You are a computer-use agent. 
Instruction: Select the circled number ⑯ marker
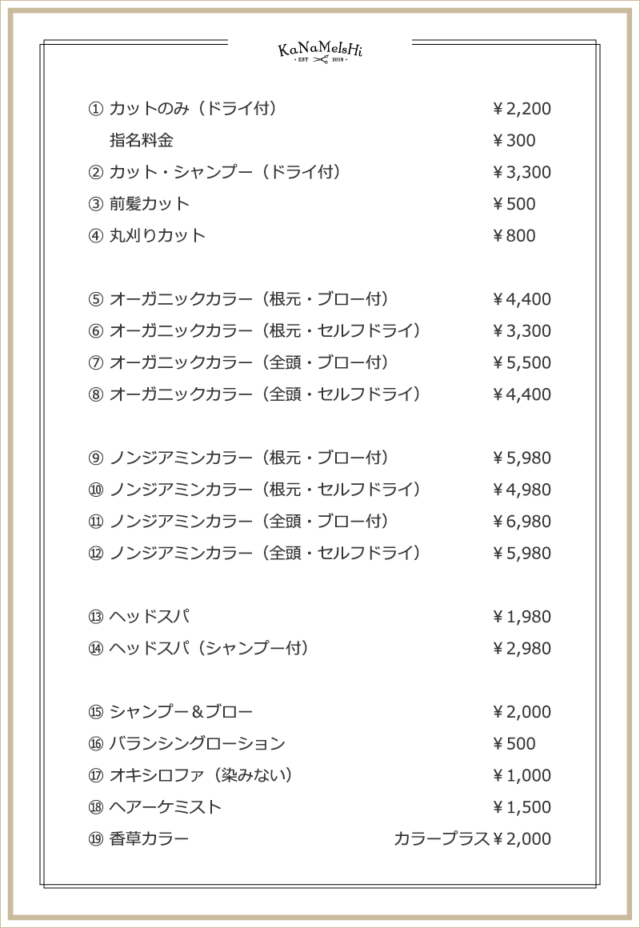pos(95,744)
